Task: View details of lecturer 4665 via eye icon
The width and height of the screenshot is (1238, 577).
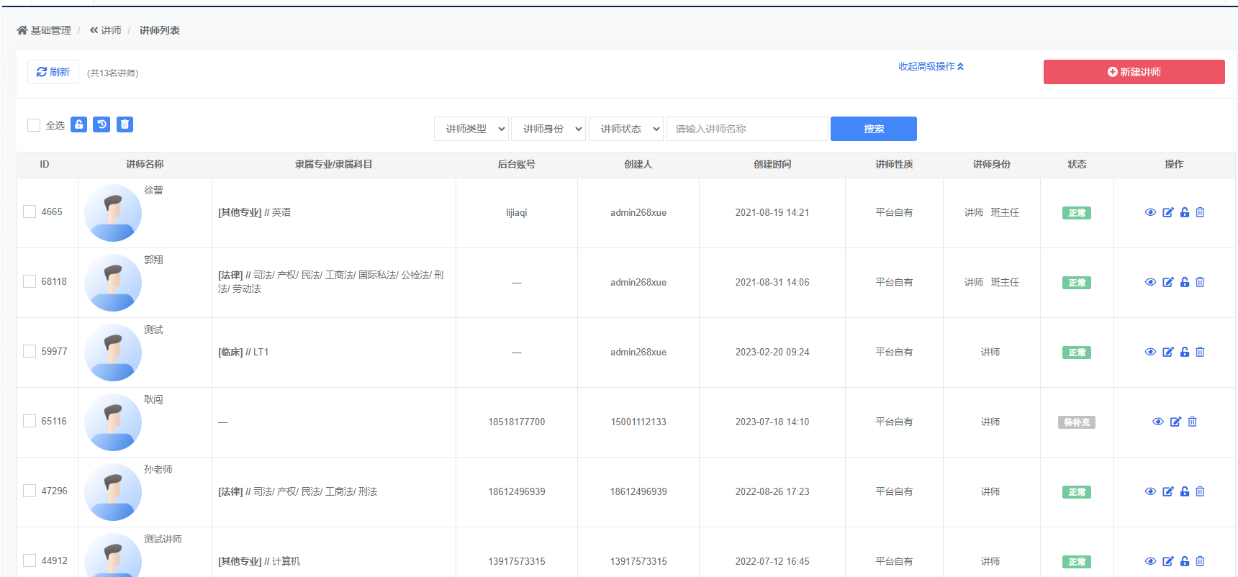Action: (x=1150, y=212)
